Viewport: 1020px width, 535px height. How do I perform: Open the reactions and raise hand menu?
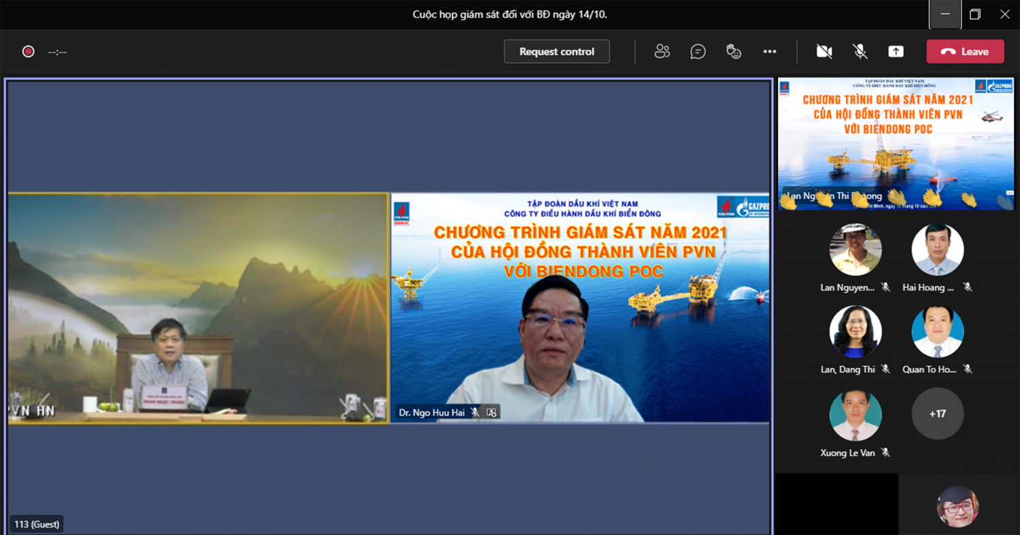tap(734, 52)
